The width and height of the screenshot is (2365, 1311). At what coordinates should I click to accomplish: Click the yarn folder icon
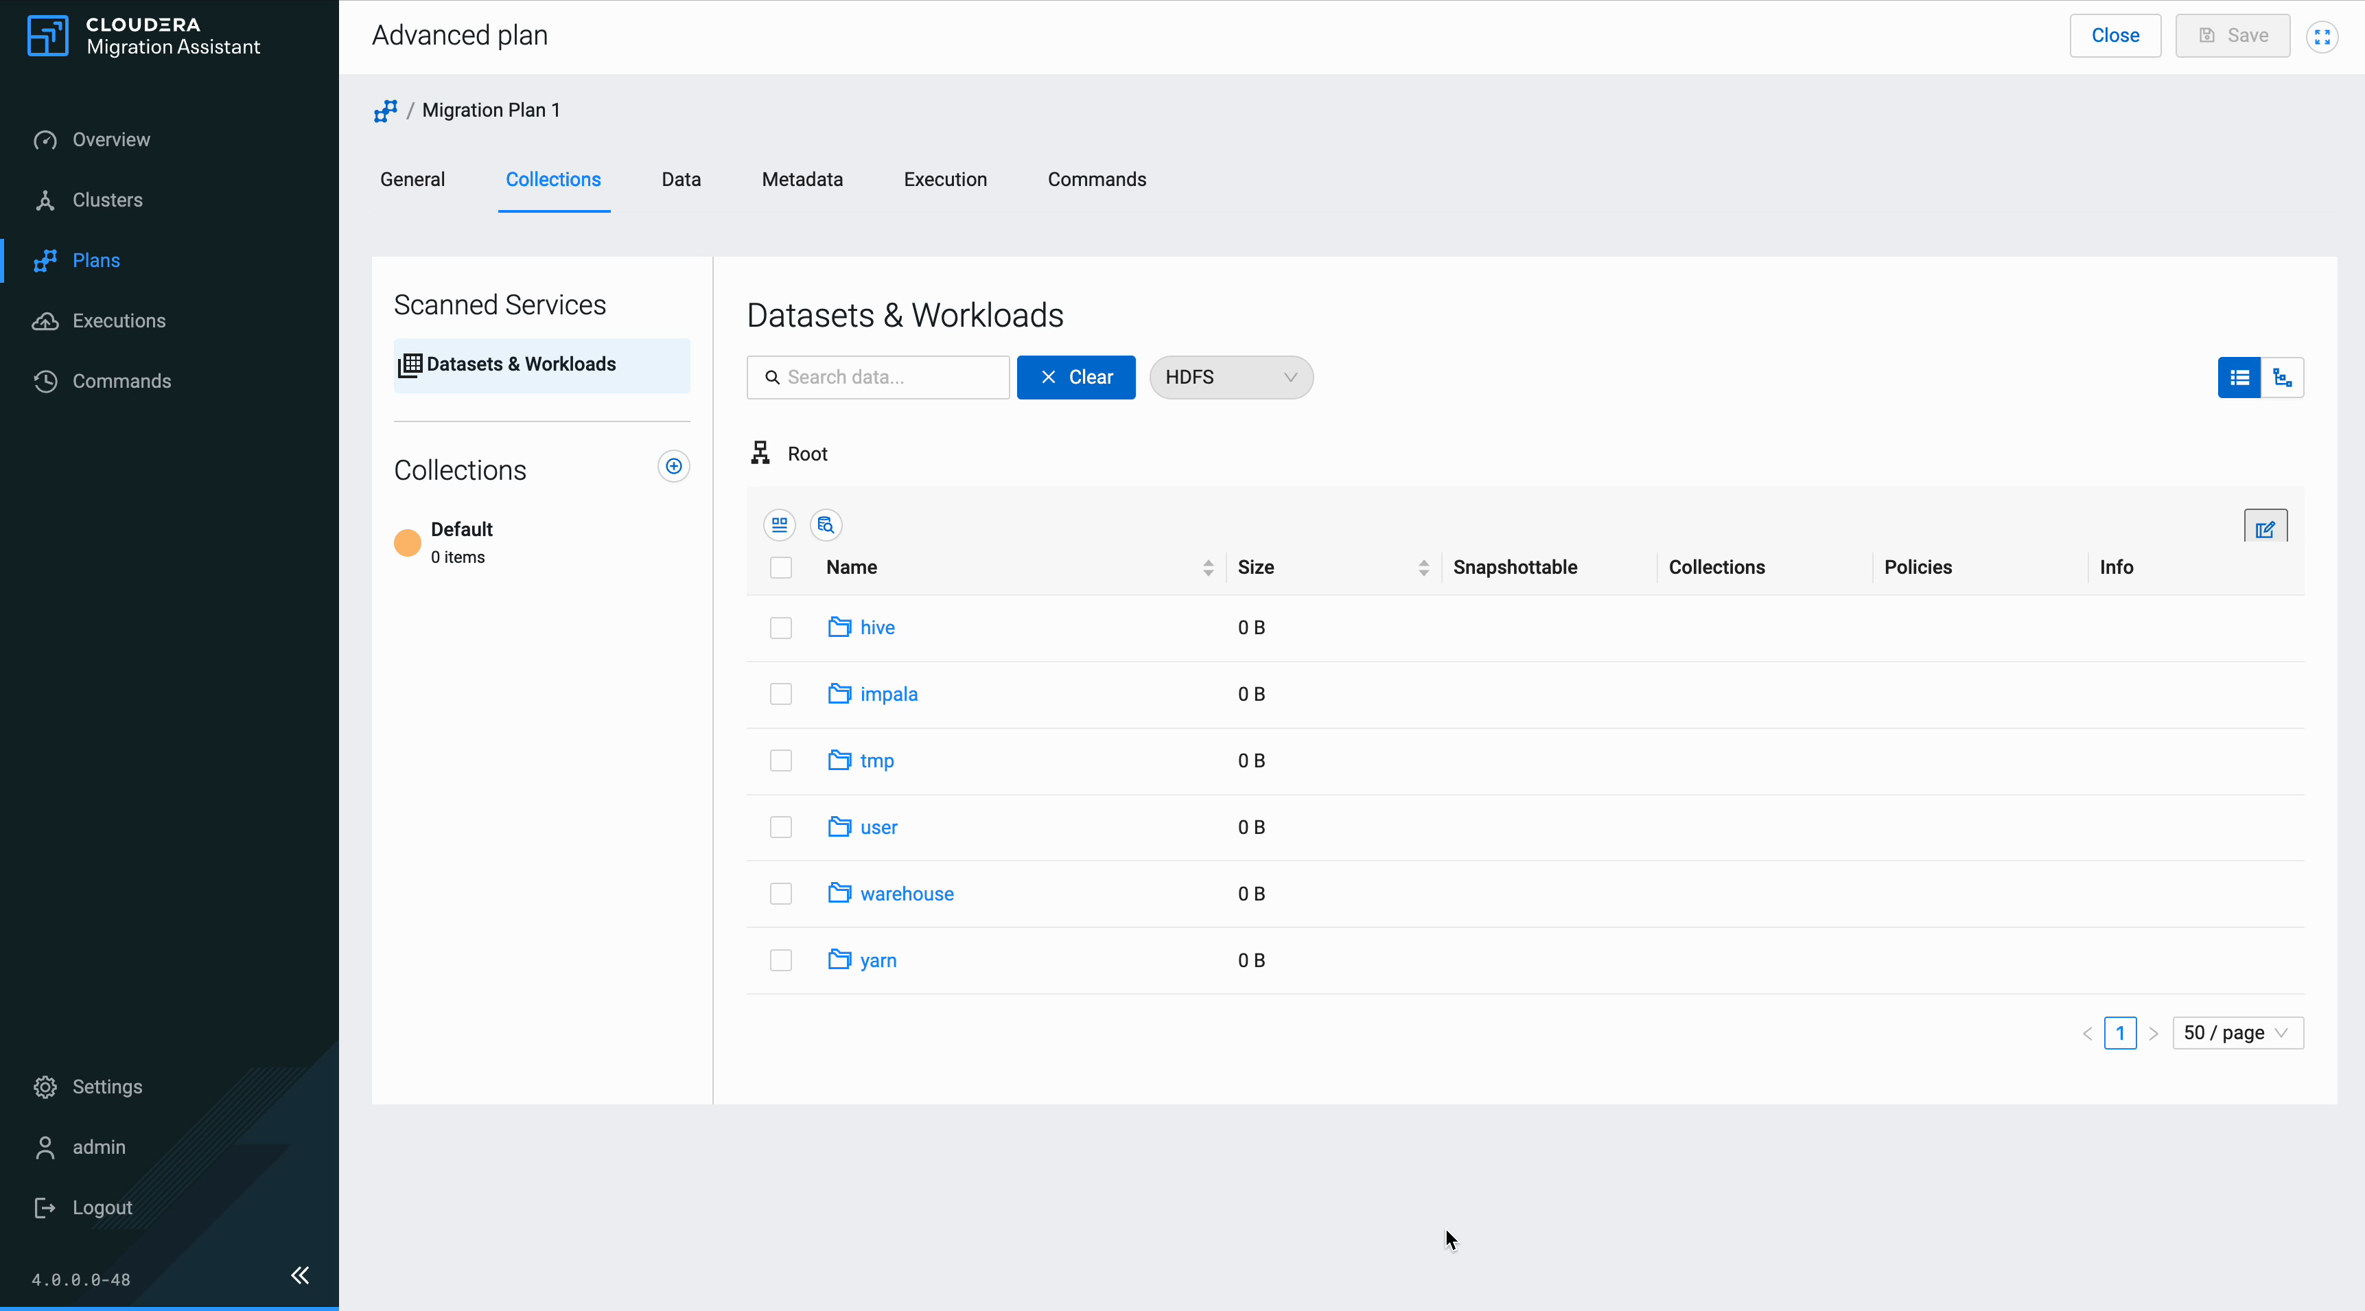tap(839, 960)
